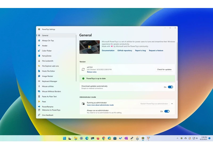Open the Windows Start menu
The width and height of the screenshot is (213, 149).
point(64,138)
